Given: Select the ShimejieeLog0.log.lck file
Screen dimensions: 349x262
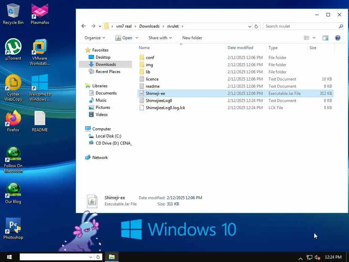Looking at the screenshot, I should 235,107.
